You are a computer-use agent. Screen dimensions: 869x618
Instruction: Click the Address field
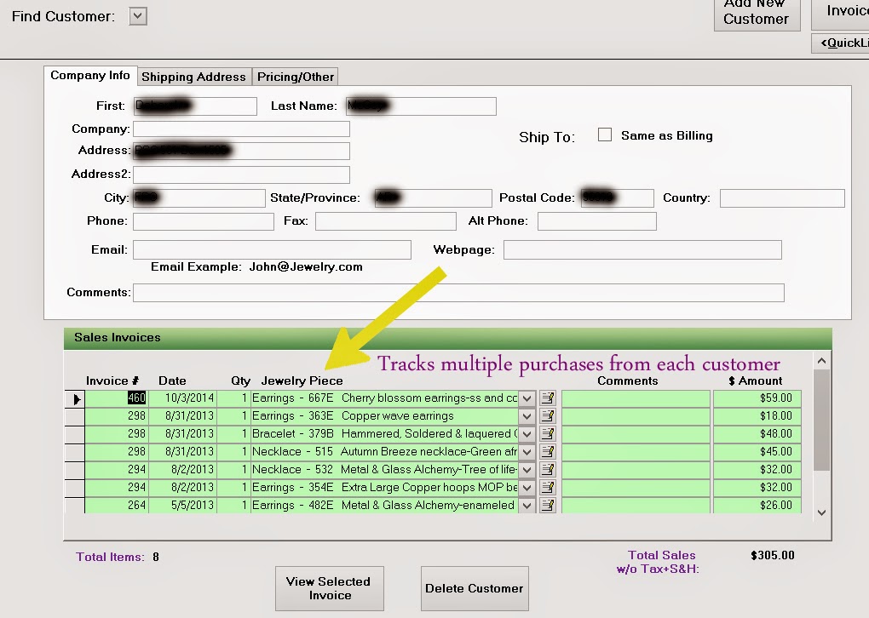click(x=242, y=152)
